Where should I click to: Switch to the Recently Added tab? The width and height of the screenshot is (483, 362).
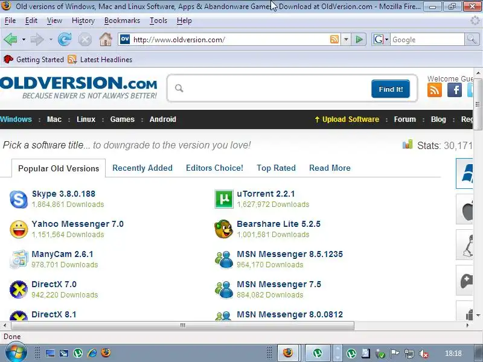click(142, 168)
